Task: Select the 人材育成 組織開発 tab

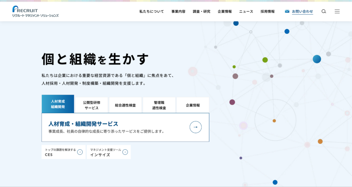Action: 58,104
